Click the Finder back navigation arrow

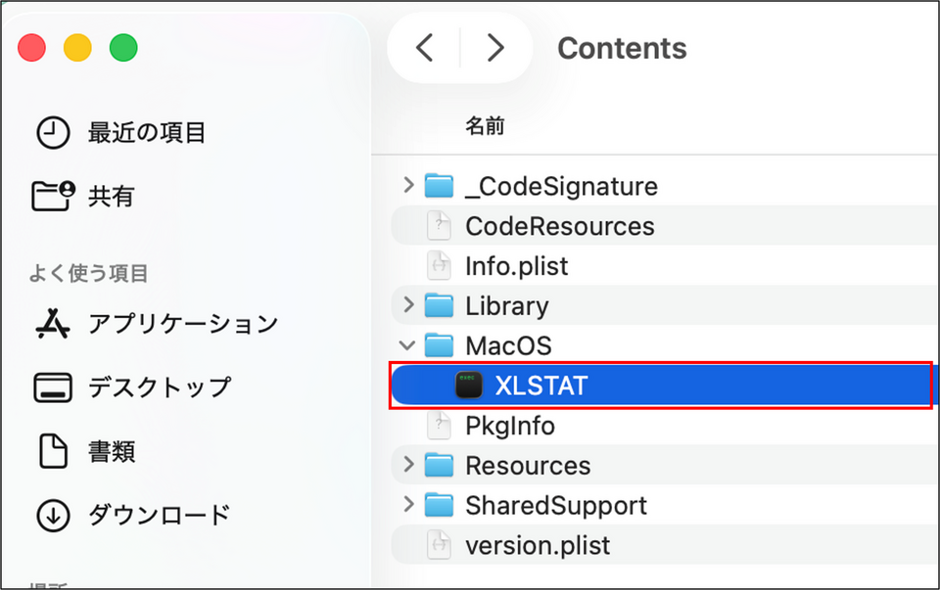tap(424, 48)
